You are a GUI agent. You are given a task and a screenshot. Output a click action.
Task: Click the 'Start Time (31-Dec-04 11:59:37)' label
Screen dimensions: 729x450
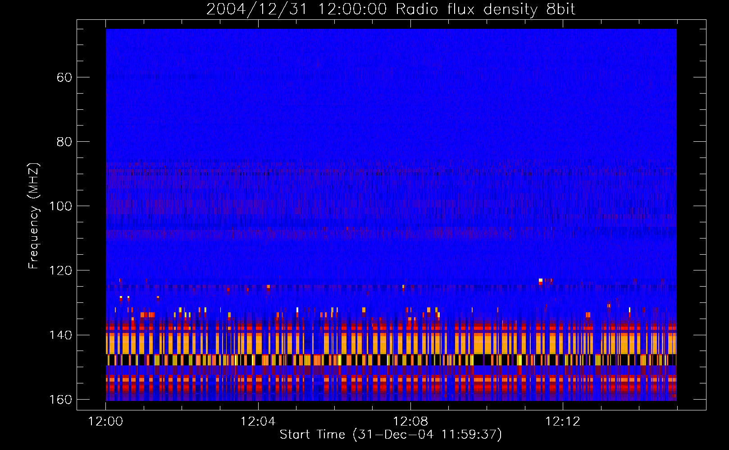click(x=391, y=435)
